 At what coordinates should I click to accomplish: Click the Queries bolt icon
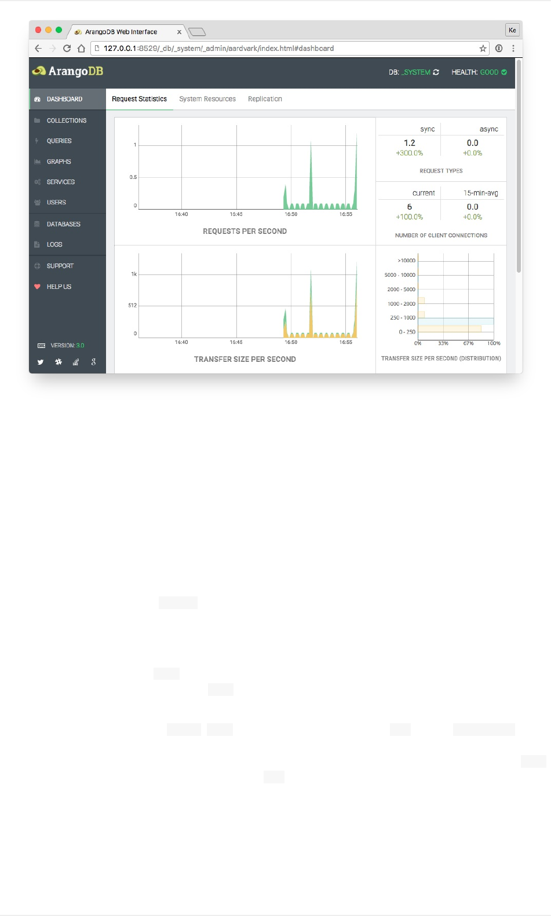click(x=37, y=141)
